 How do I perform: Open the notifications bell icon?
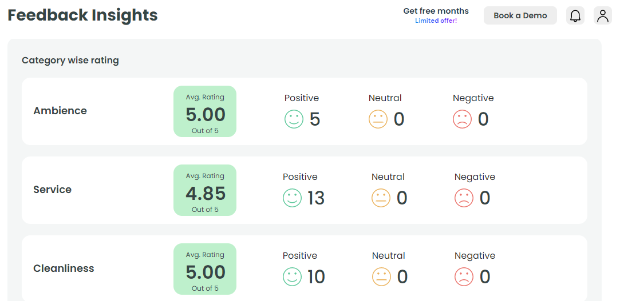pos(575,15)
